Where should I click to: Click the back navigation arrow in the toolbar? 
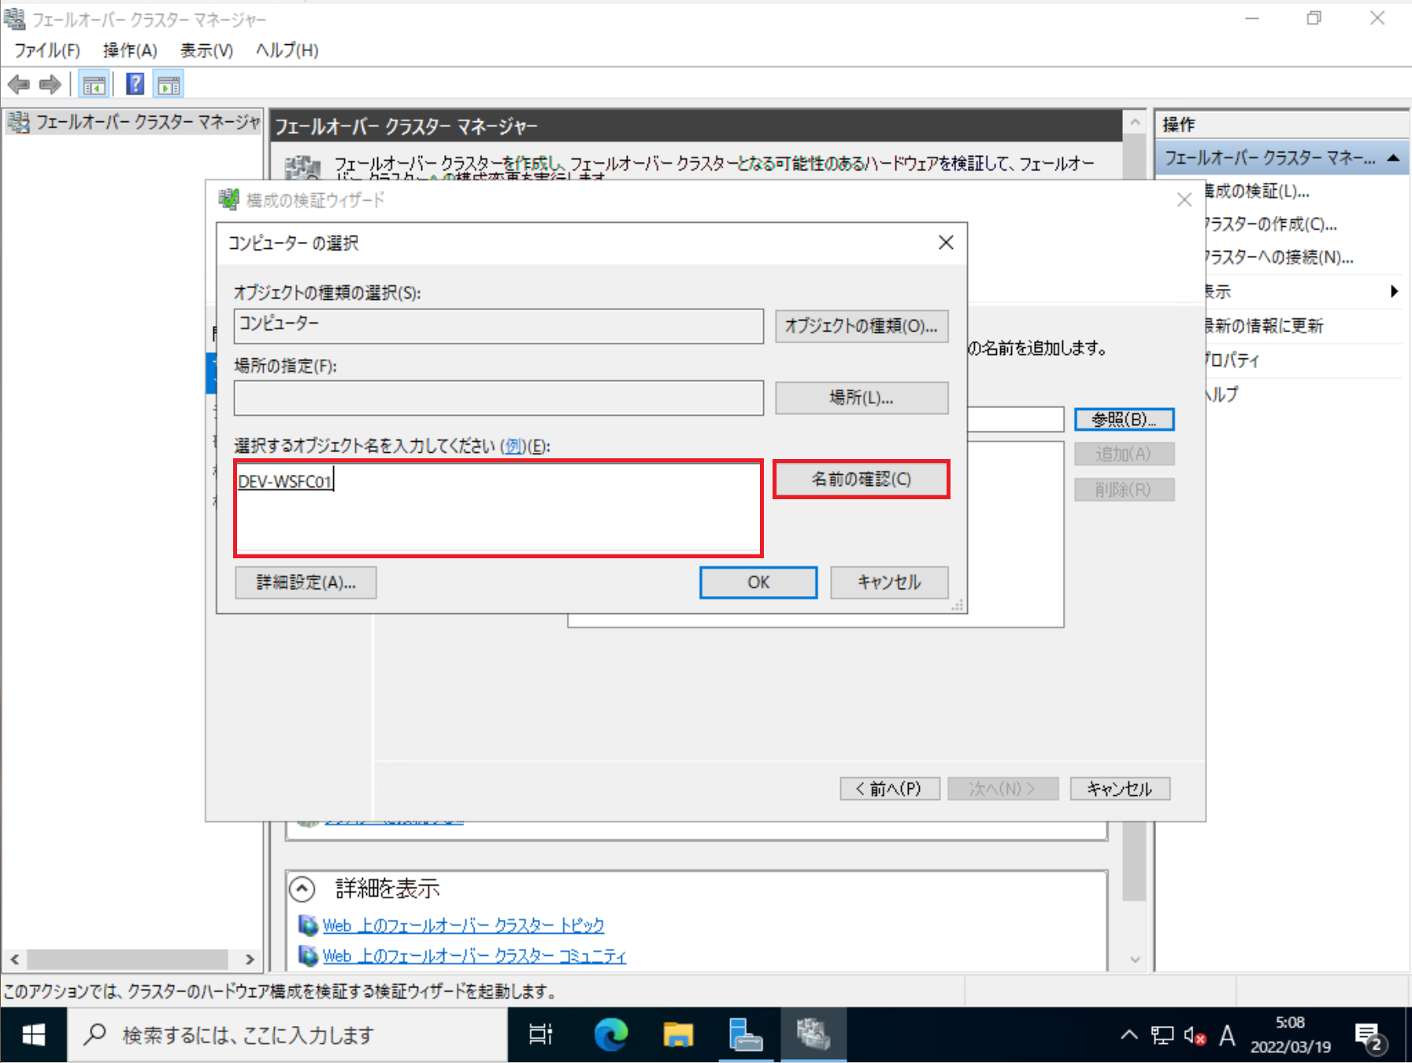[18, 84]
